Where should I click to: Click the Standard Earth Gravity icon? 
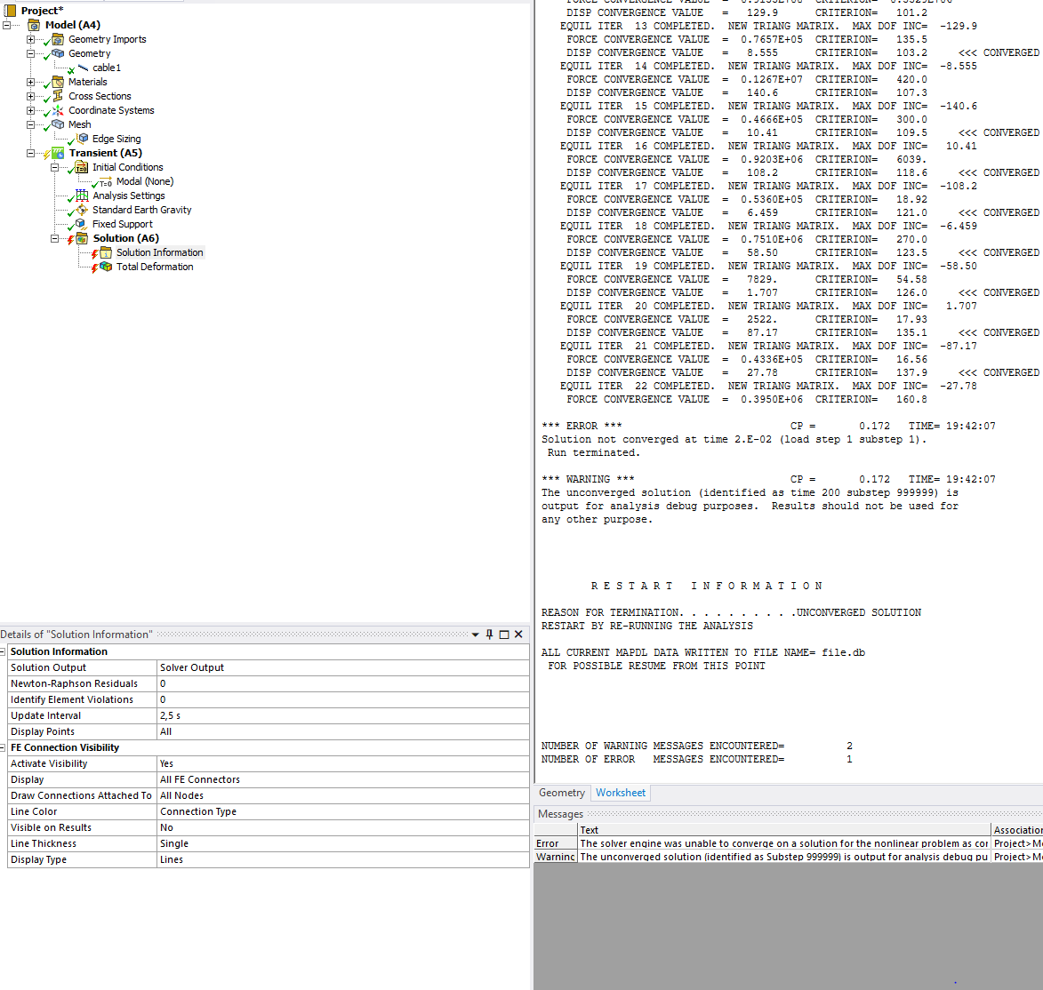[x=82, y=210]
